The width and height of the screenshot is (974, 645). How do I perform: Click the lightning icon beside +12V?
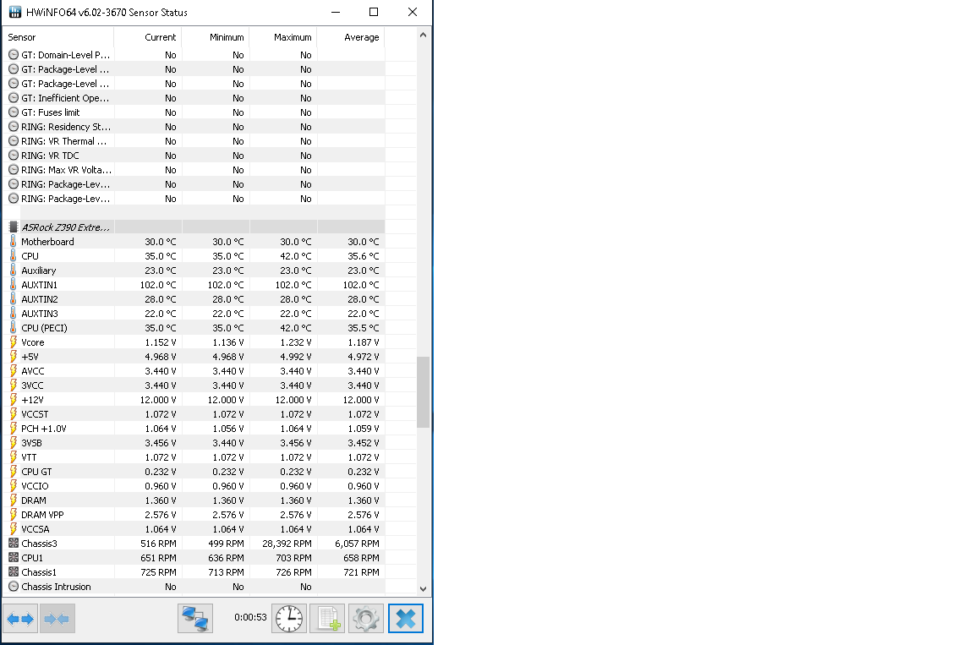point(13,400)
